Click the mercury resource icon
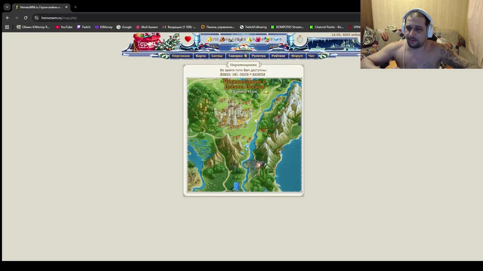This screenshot has width=483, height=271. [x=240, y=39]
